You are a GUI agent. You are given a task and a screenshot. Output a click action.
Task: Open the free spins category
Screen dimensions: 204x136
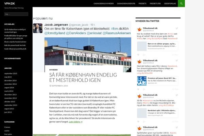[x=8, y=134]
